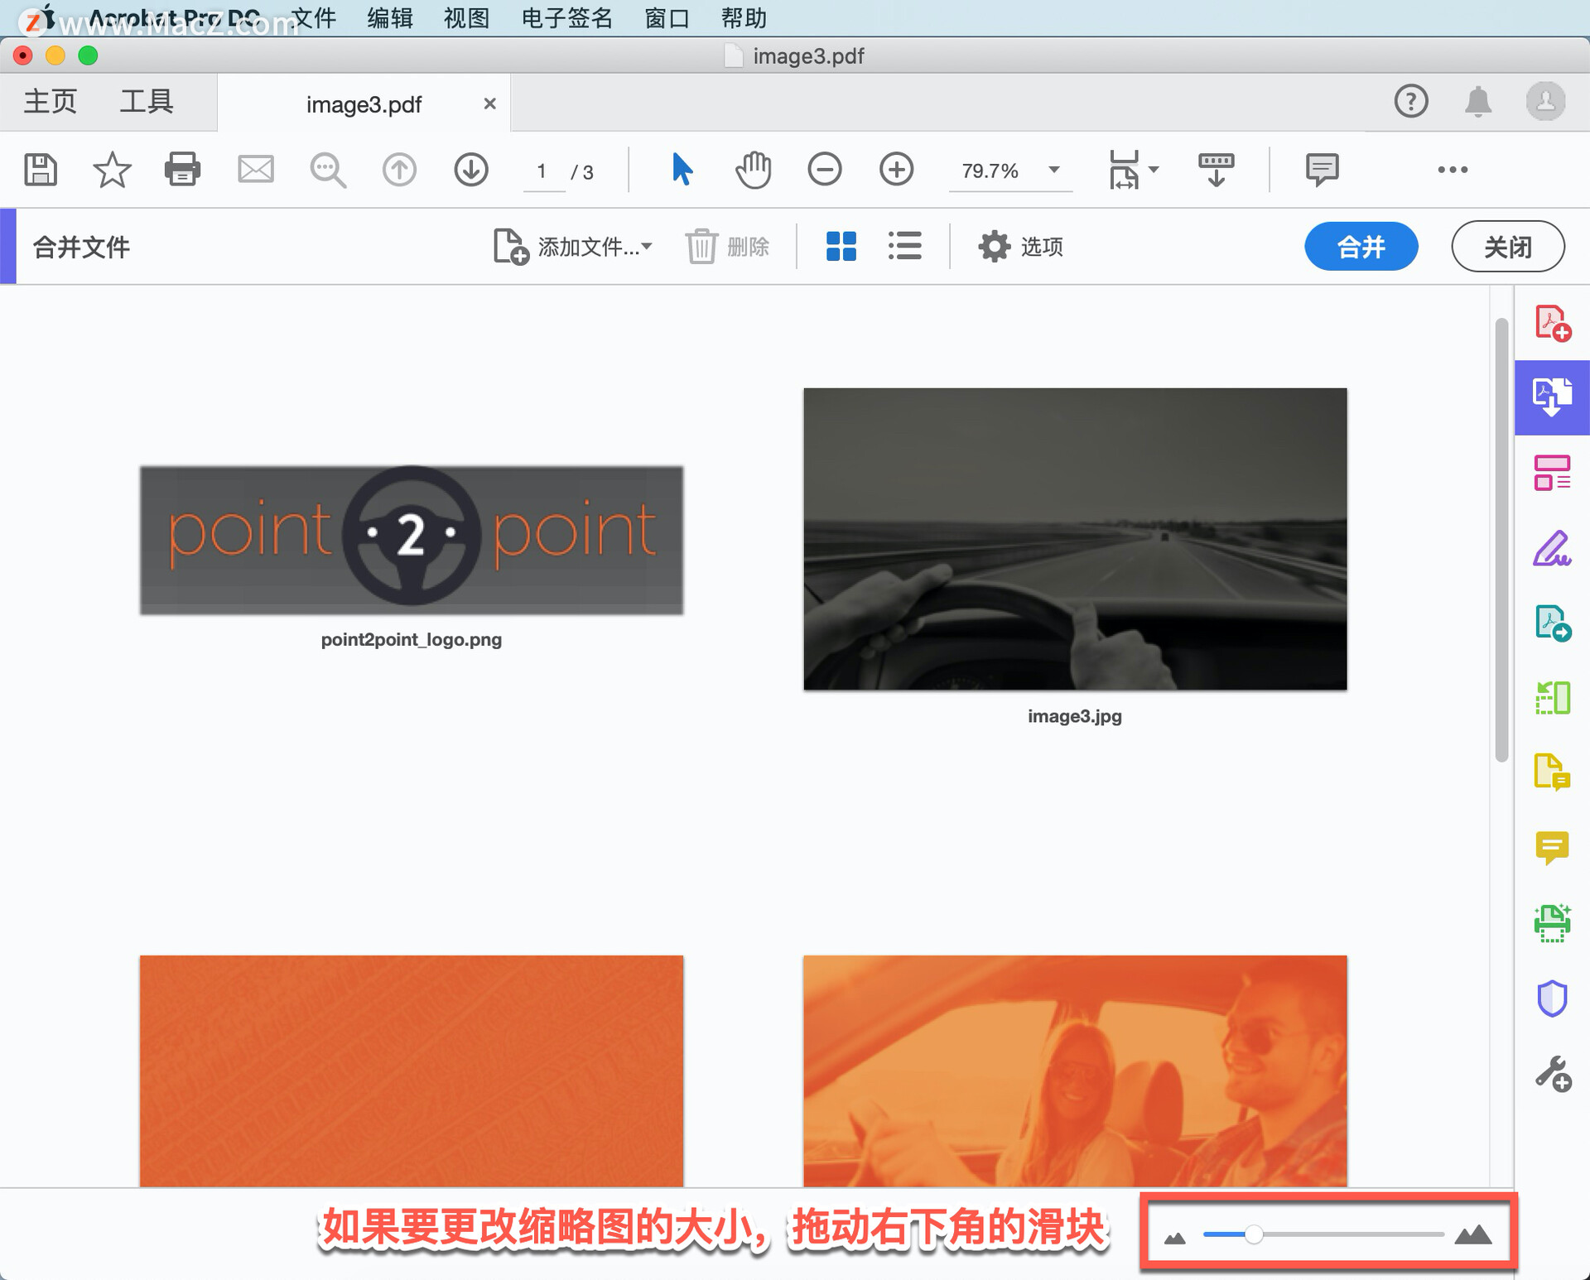The image size is (1590, 1280).
Task: Click the Print icon
Action: tap(182, 170)
